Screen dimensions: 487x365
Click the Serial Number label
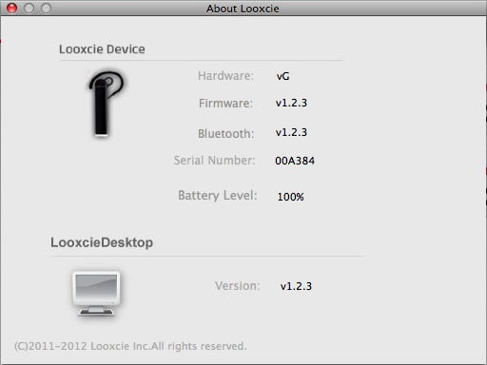pos(215,161)
